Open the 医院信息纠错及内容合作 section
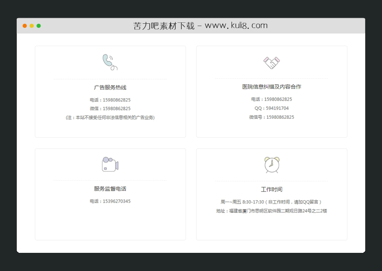This screenshot has height=271, width=382. [x=271, y=88]
